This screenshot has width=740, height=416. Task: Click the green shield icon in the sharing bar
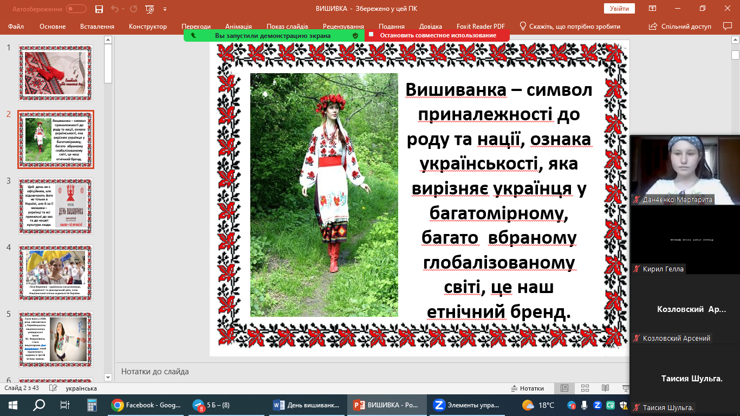[x=355, y=35]
